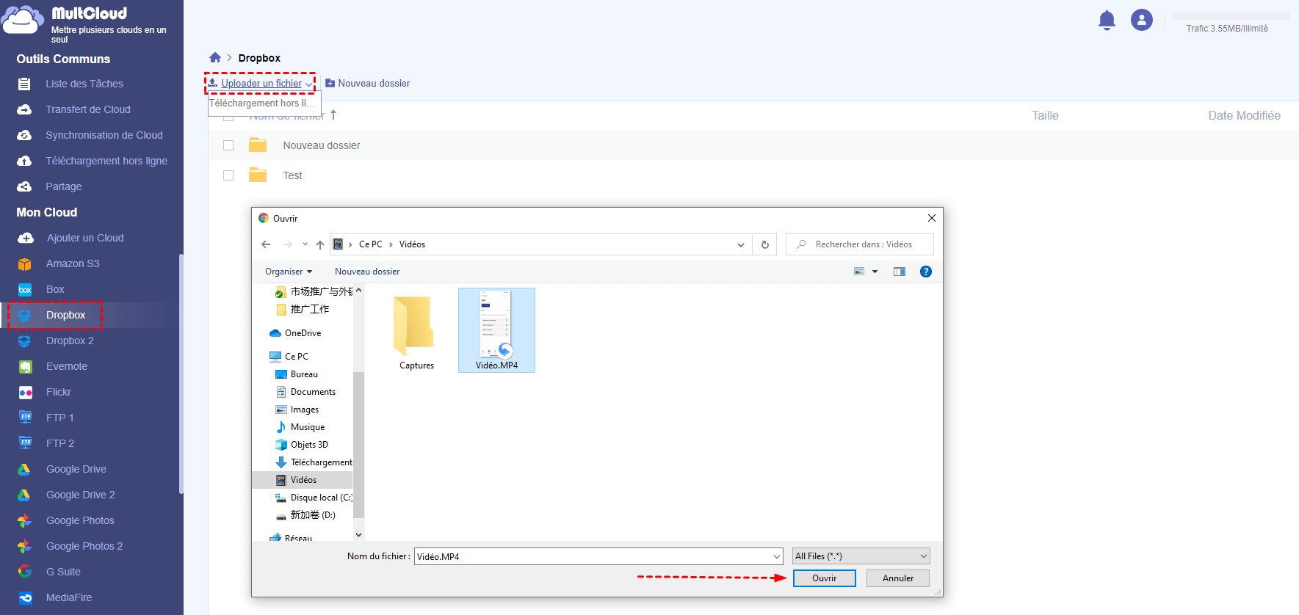1299x615 pixels.
Task: Go back in the Ouvrir dialog
Action: [x=266, y=244]
